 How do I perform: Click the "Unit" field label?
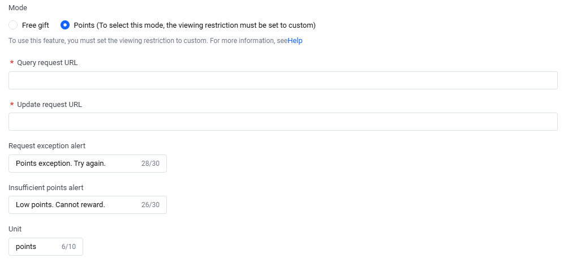coord(15,229)
